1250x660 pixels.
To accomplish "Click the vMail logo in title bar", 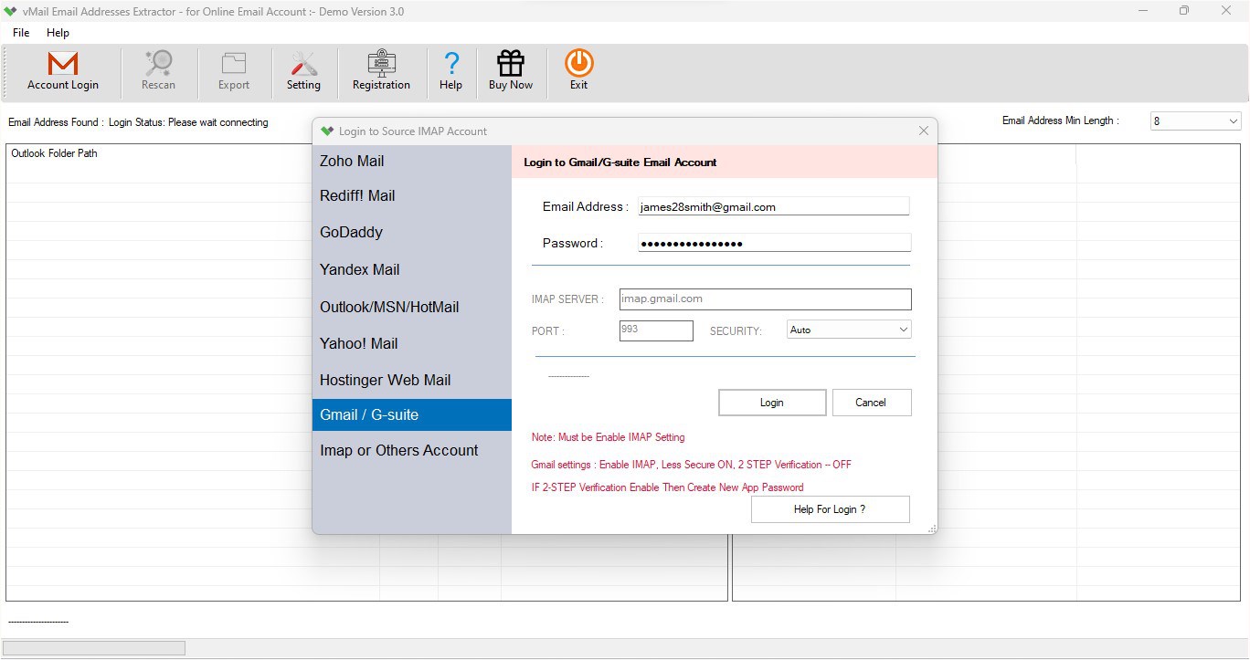I will [11, 11].
